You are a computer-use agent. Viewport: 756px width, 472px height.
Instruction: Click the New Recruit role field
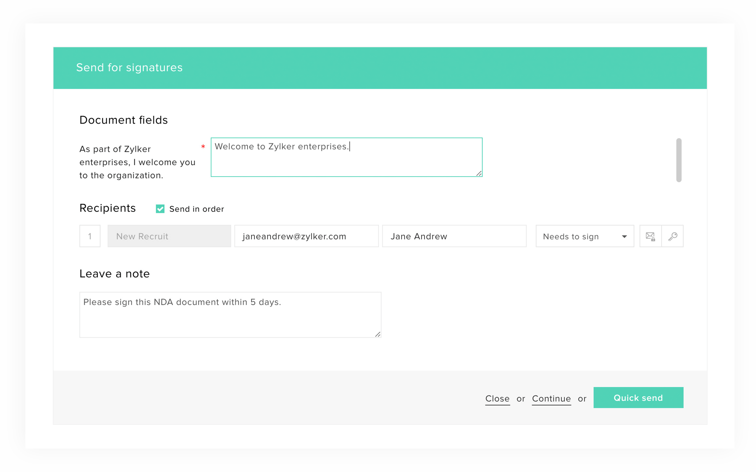(x=169, y=236)
